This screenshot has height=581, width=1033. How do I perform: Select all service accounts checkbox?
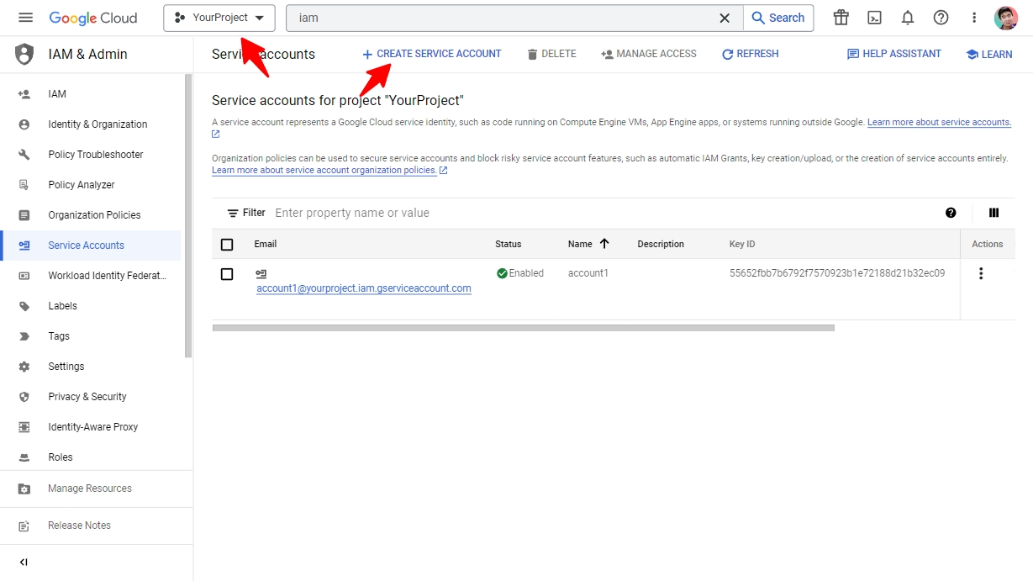coord(227,245)
